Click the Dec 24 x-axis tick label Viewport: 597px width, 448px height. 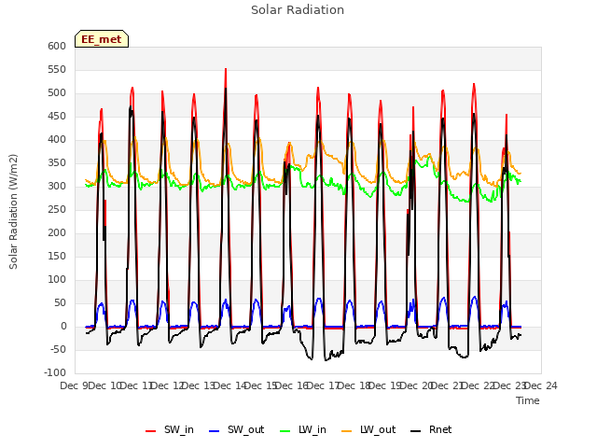pyautogui.click(x=541, y=385)
